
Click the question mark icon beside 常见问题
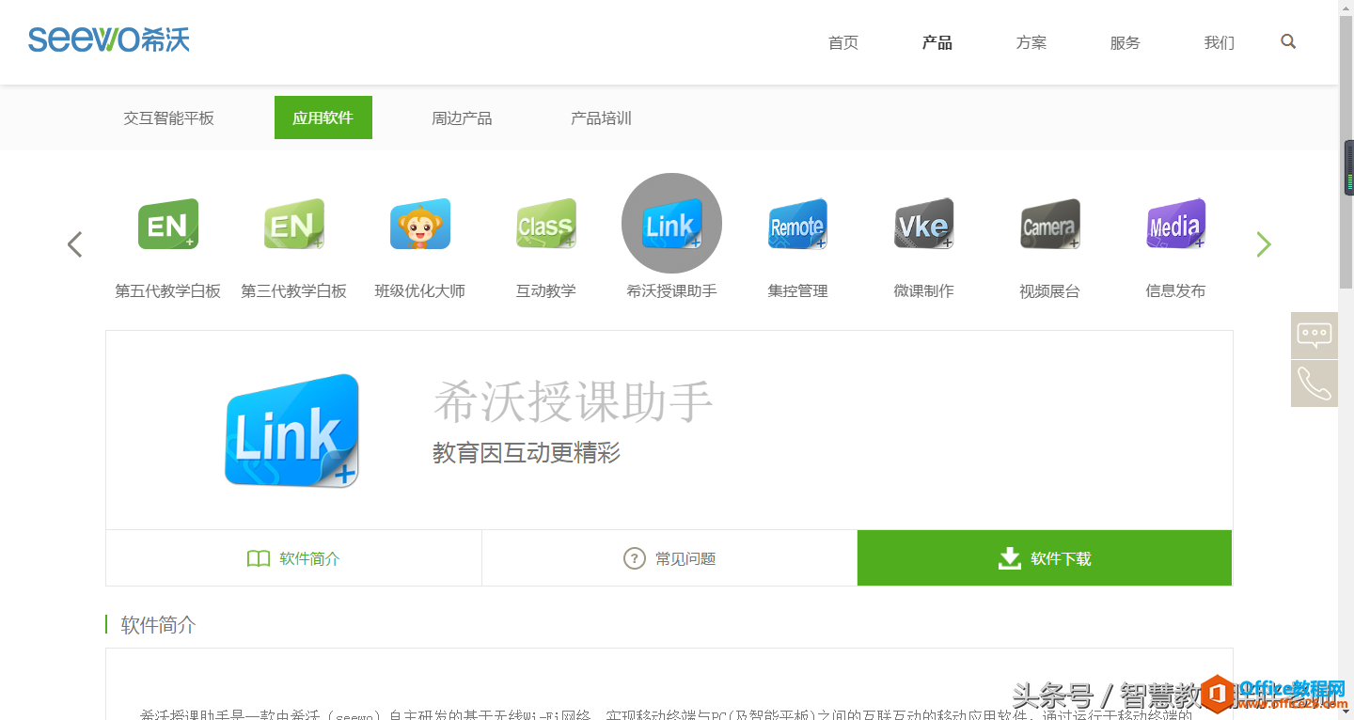coord(635,558)
